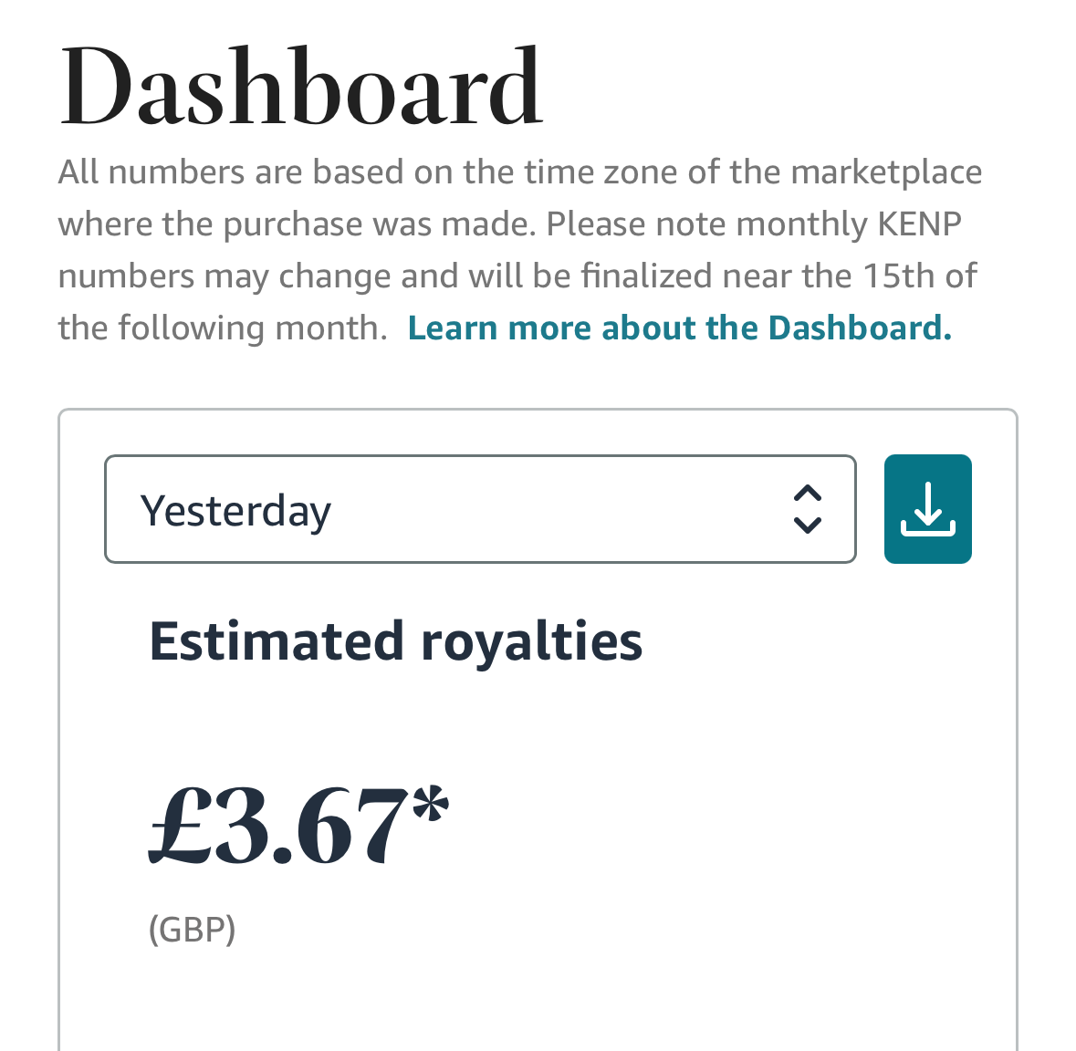Image resolution: width=1076 pixels, height=1051 pixels.
Task: Click the teal export button beside Yesterday
Action: click(x=928, y=509)
